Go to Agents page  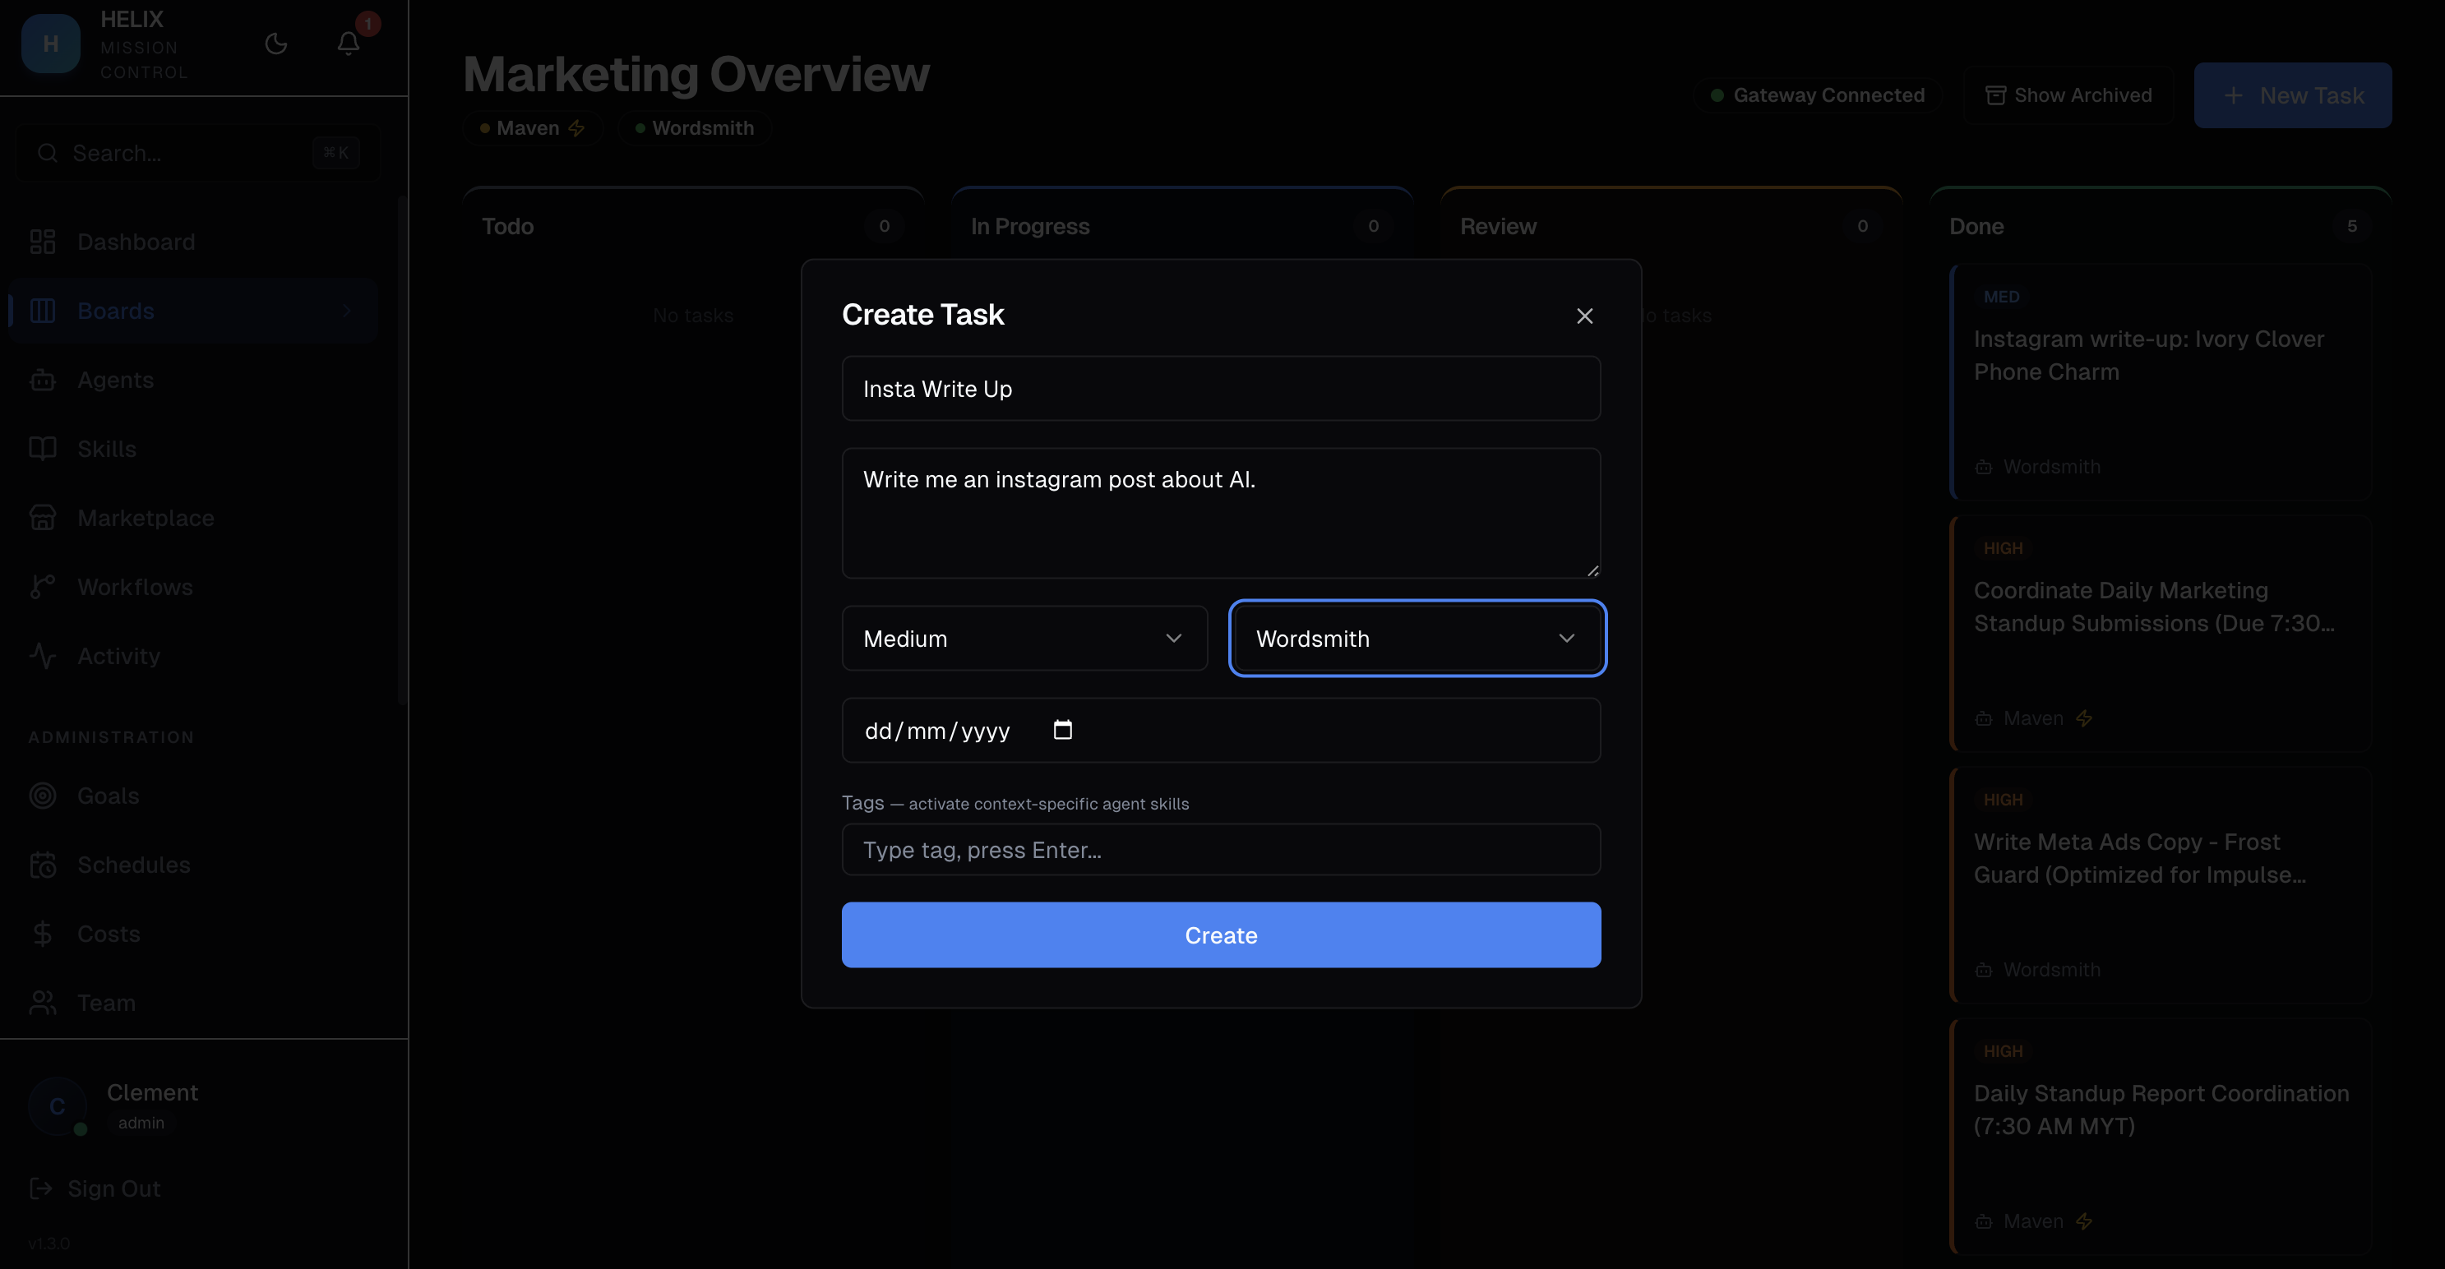point(194,380)
